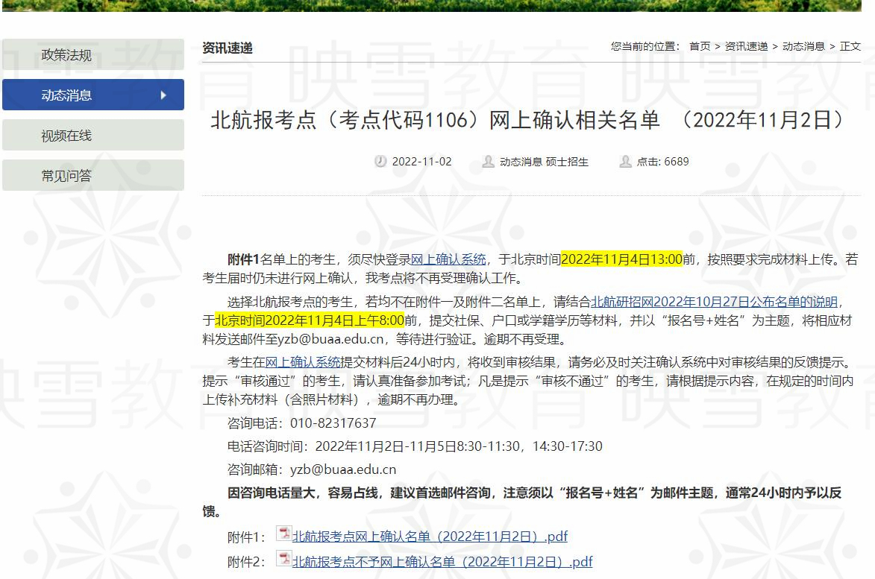The image size is (875, 579).
Task: Click the 咨询邮箱 yzb@buaa.edu.cn line
Action: [311, 469]
